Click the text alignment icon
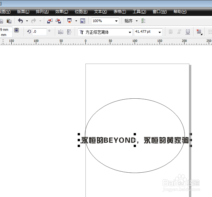The height and width of the screenshot is (197, 212). click(x=199, y=32)
